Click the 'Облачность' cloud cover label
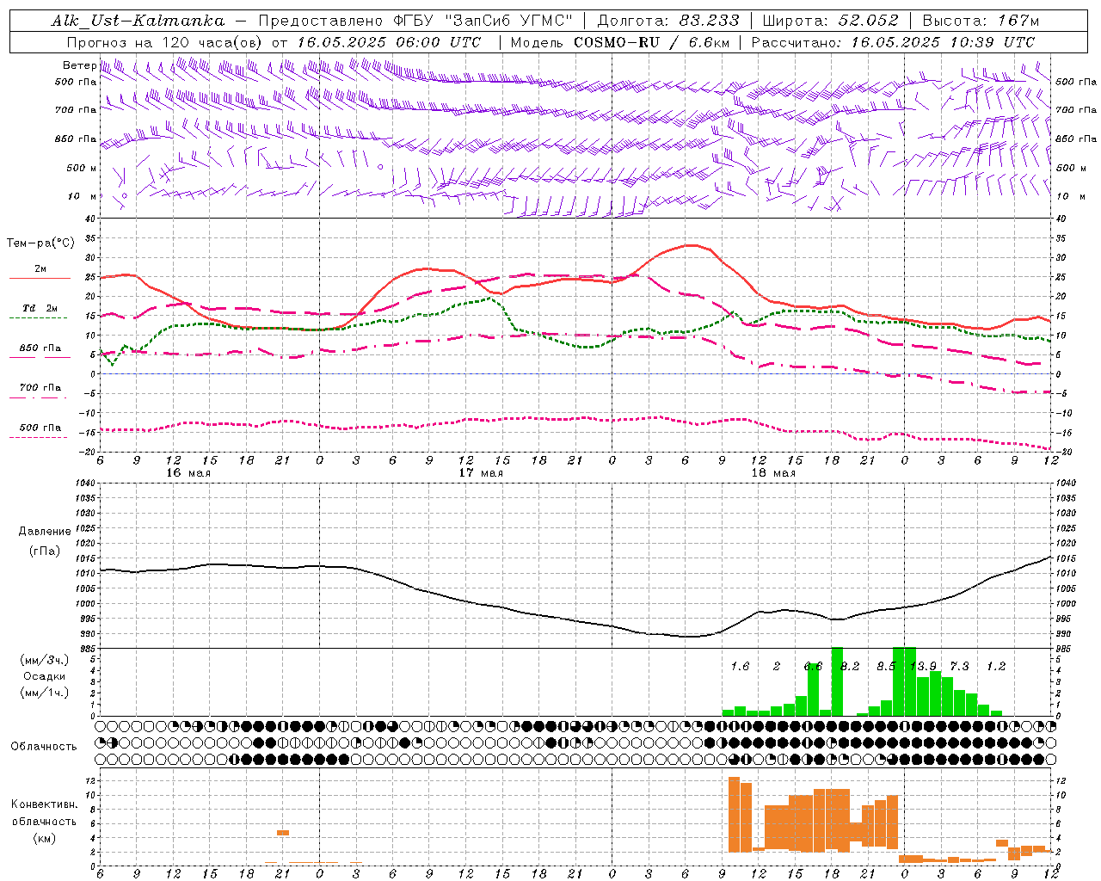This screenshot has height=881, width=1101. pyautogui.click(x=44, y=746)
